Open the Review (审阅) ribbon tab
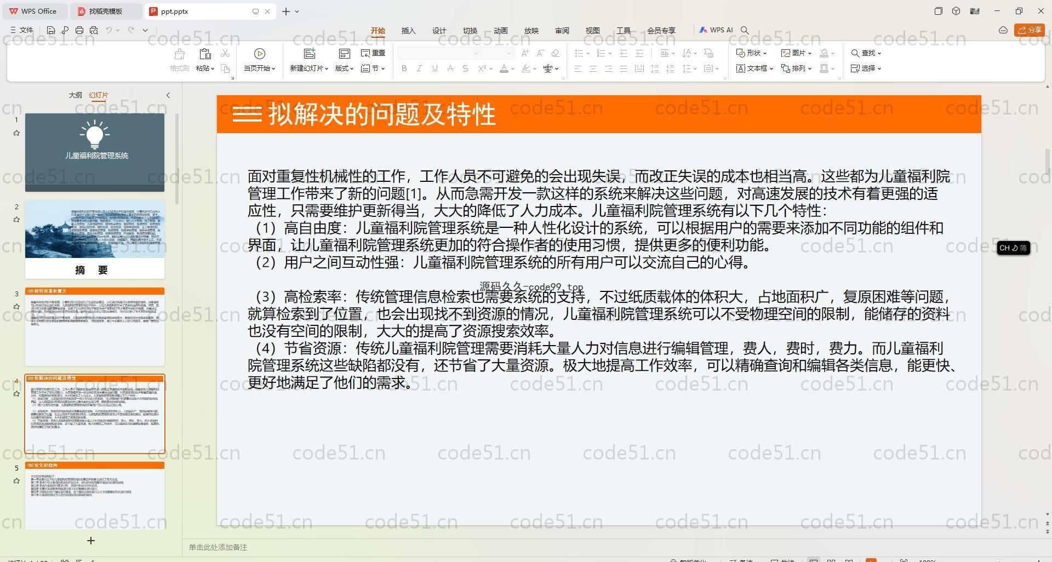 click(562, 31)
